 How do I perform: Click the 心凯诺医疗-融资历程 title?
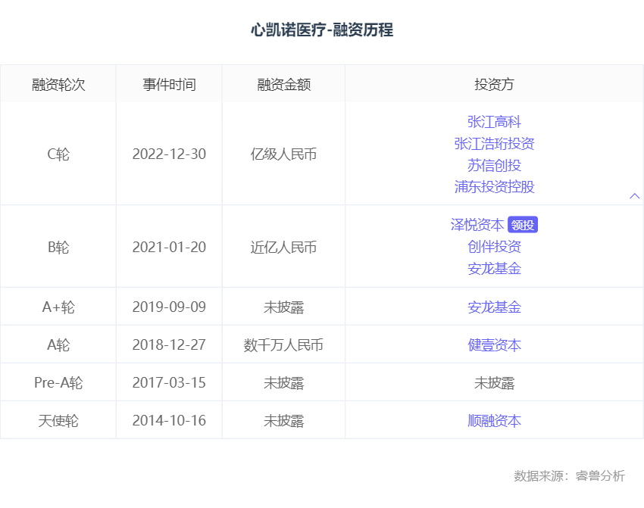pyautogui.click(x=322, y=30)
